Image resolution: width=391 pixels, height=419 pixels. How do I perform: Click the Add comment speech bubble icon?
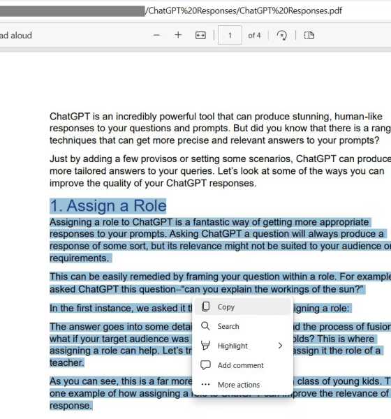pyautogui.click(x=205, y=365)
